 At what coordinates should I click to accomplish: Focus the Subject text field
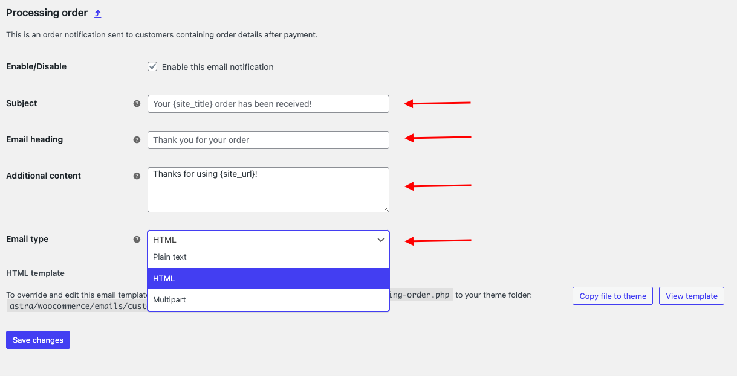[268, 104]
